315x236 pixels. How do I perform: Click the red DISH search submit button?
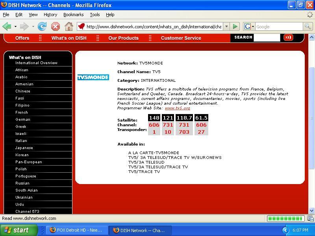[x=288, y=37]
